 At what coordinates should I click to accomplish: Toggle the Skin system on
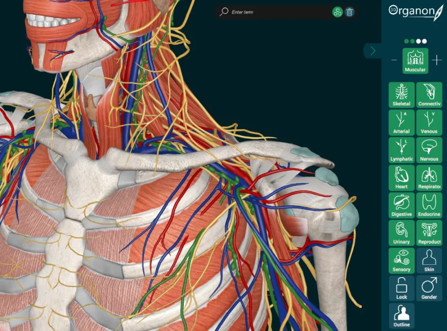[x=429, y=260]
